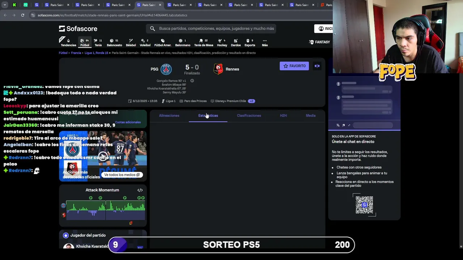The image size is (463, 260).
Task: Click scorer Senny Mayulu 39'
Action: 174,92
